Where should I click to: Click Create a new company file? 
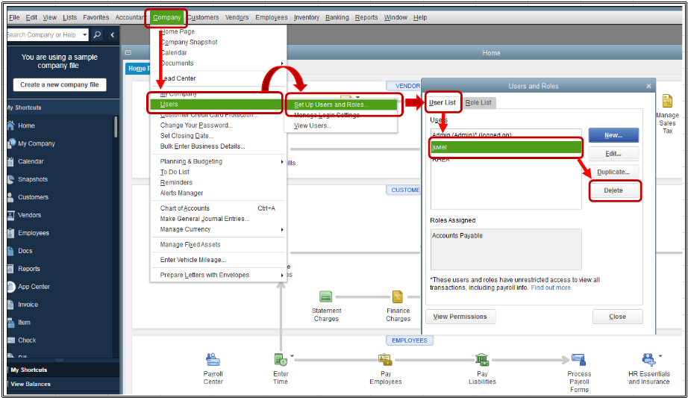[60, 85]
